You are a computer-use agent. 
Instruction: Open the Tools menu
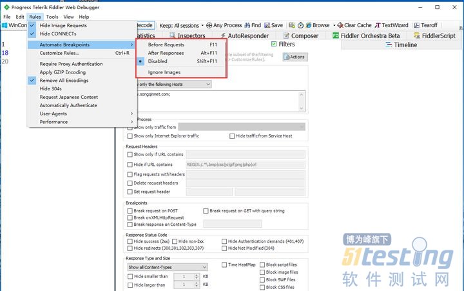(x=52, y=17)
